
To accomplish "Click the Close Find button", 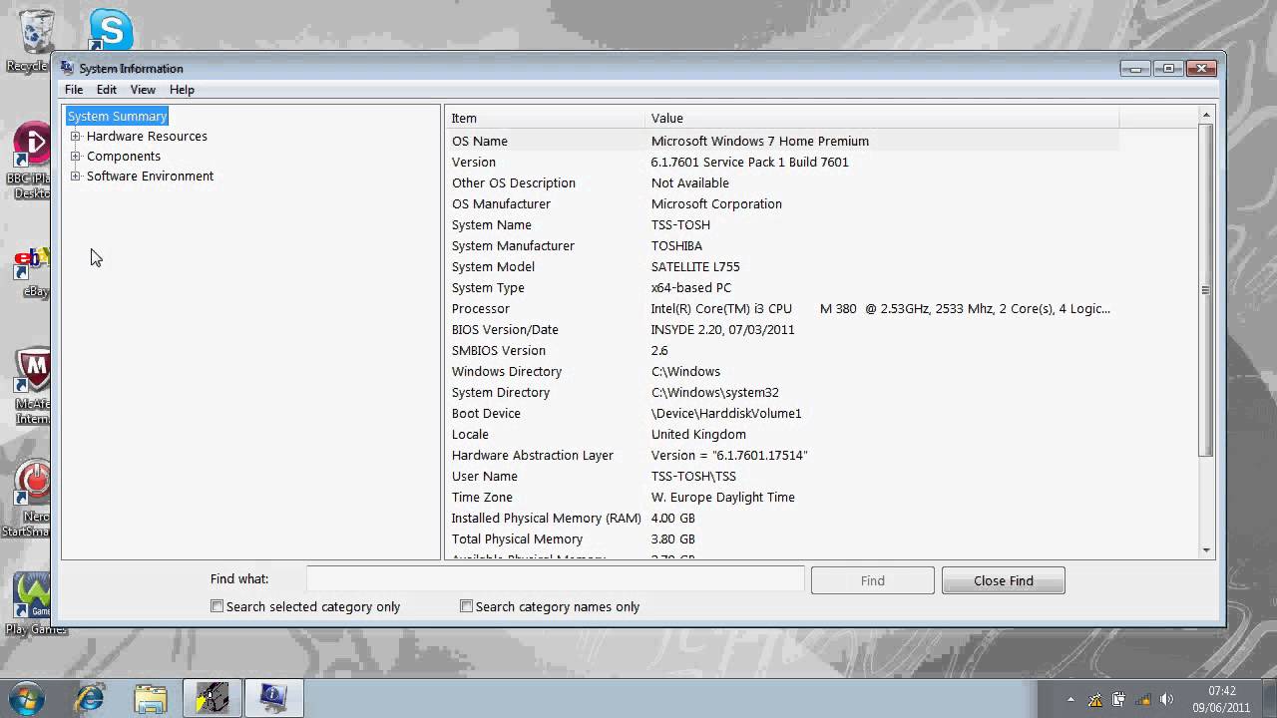I will click(x=1003, y=580).
